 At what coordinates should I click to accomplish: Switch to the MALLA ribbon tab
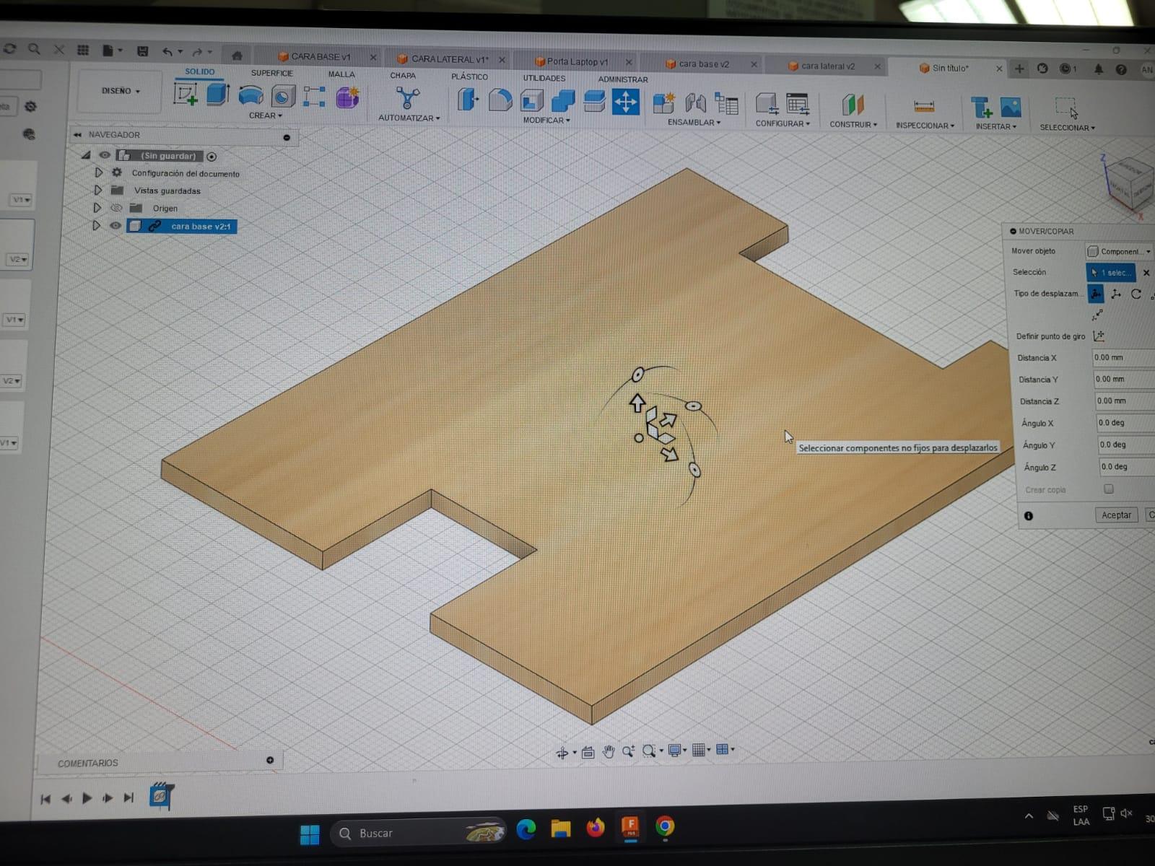point(341,74)
